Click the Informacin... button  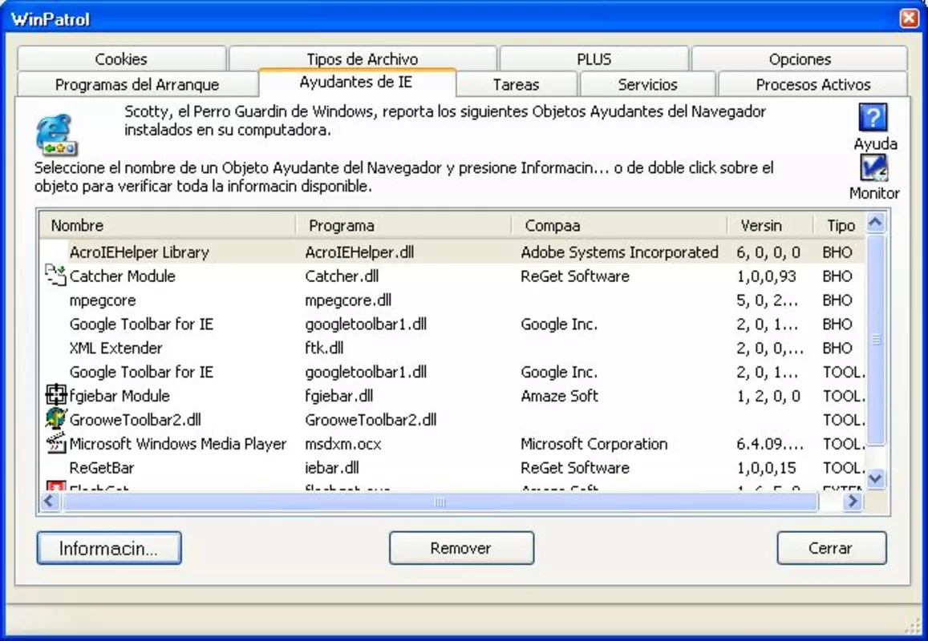point(109,548)
